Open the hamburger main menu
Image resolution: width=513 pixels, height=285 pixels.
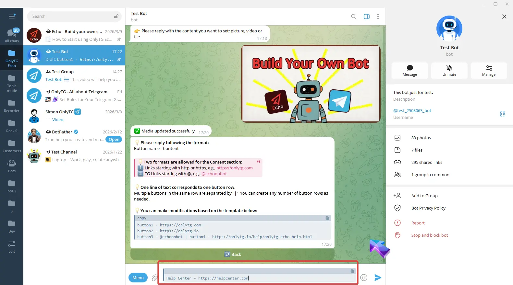(12, 17)
